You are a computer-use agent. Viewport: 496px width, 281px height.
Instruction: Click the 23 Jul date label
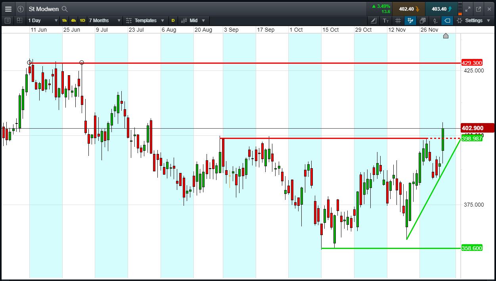click(x=136, y=30)
